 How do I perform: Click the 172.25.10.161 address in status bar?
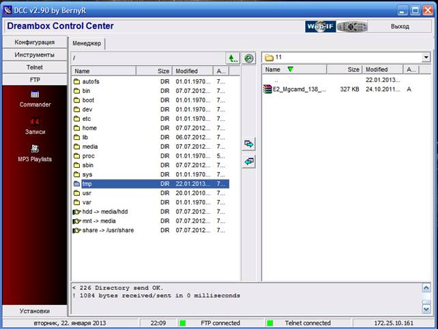tap(394, 323)
